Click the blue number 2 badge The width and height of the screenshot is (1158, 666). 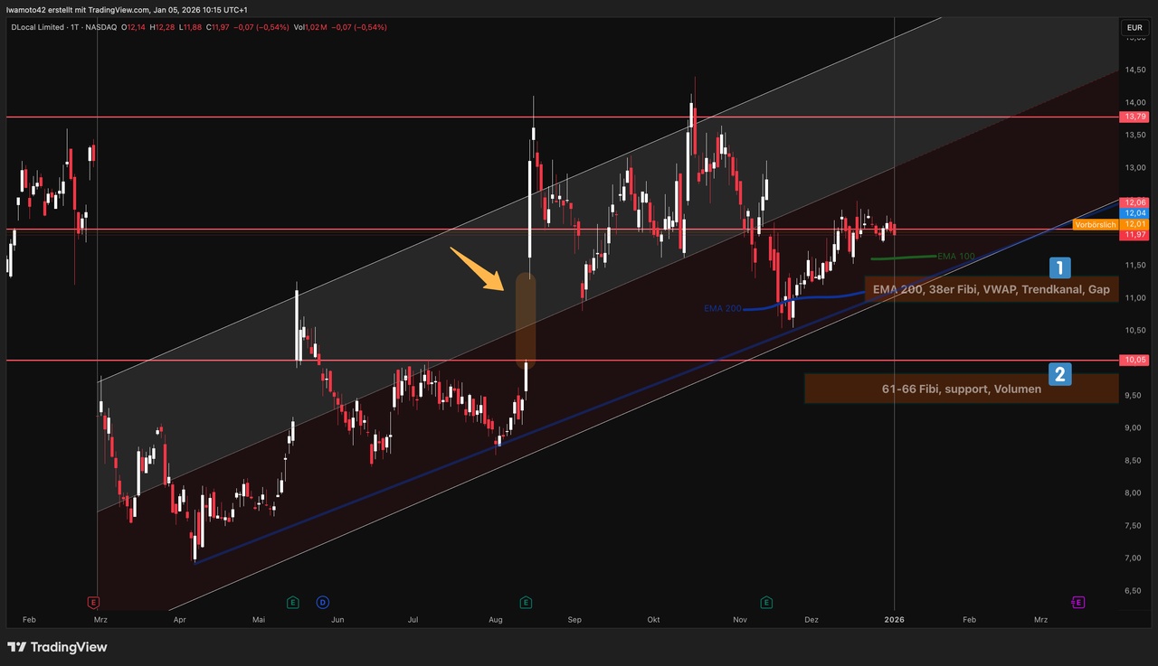(1059, 372)
